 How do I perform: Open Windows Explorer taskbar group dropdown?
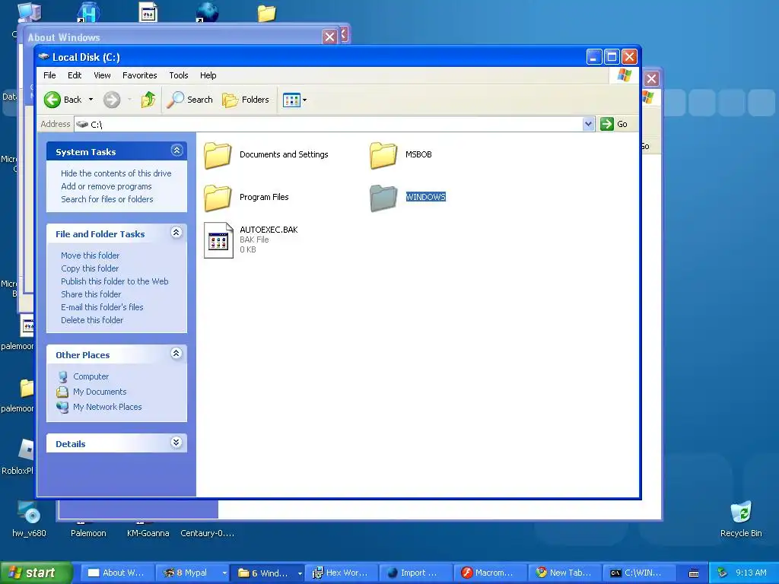pyautogui.click(x=300, y=573)
